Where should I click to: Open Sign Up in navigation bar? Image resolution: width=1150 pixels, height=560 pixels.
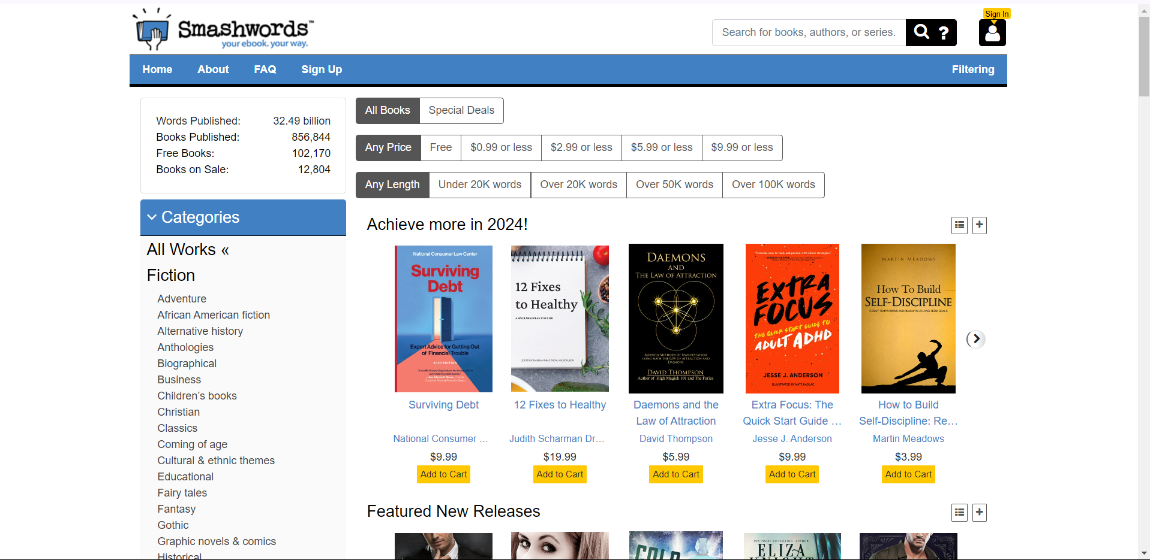point(322,69)
